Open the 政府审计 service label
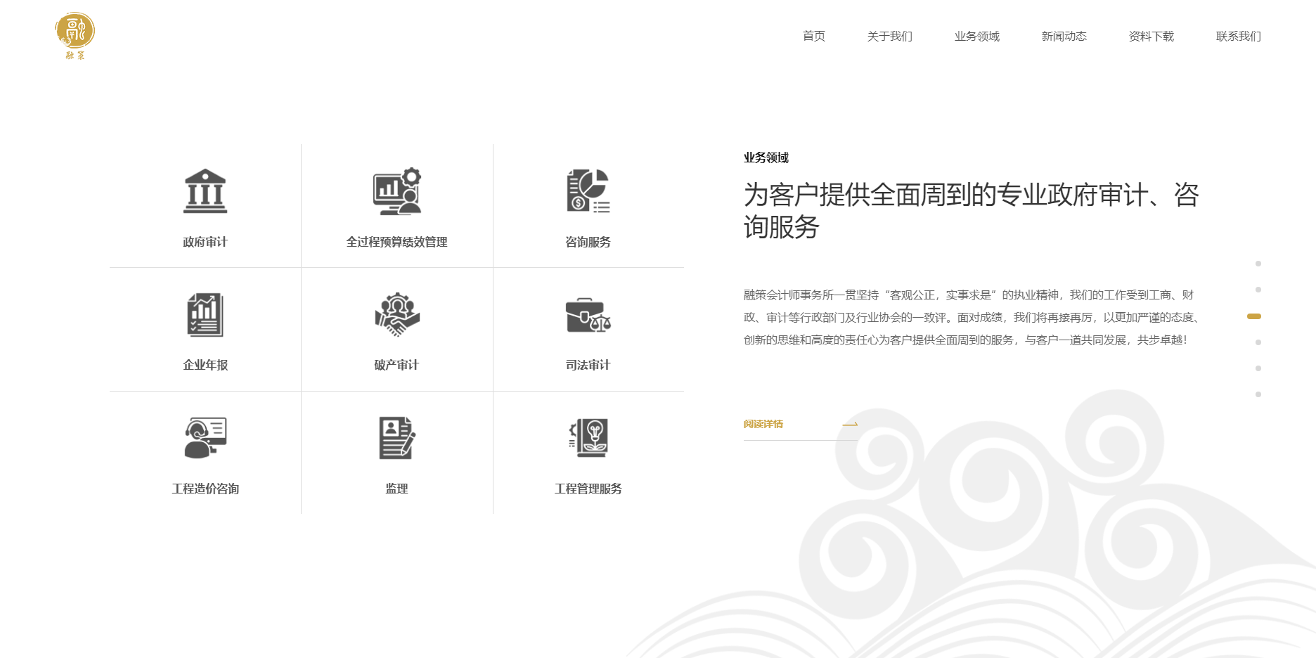The width and height of the screenshot is (1316, 658). click(205, 242)
